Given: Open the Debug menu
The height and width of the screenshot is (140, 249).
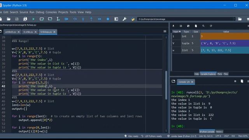Looking at the screenshot, I should click(40, 12).
